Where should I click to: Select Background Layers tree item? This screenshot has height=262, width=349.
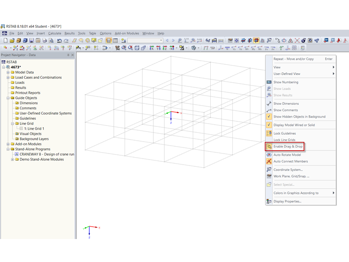34,139
